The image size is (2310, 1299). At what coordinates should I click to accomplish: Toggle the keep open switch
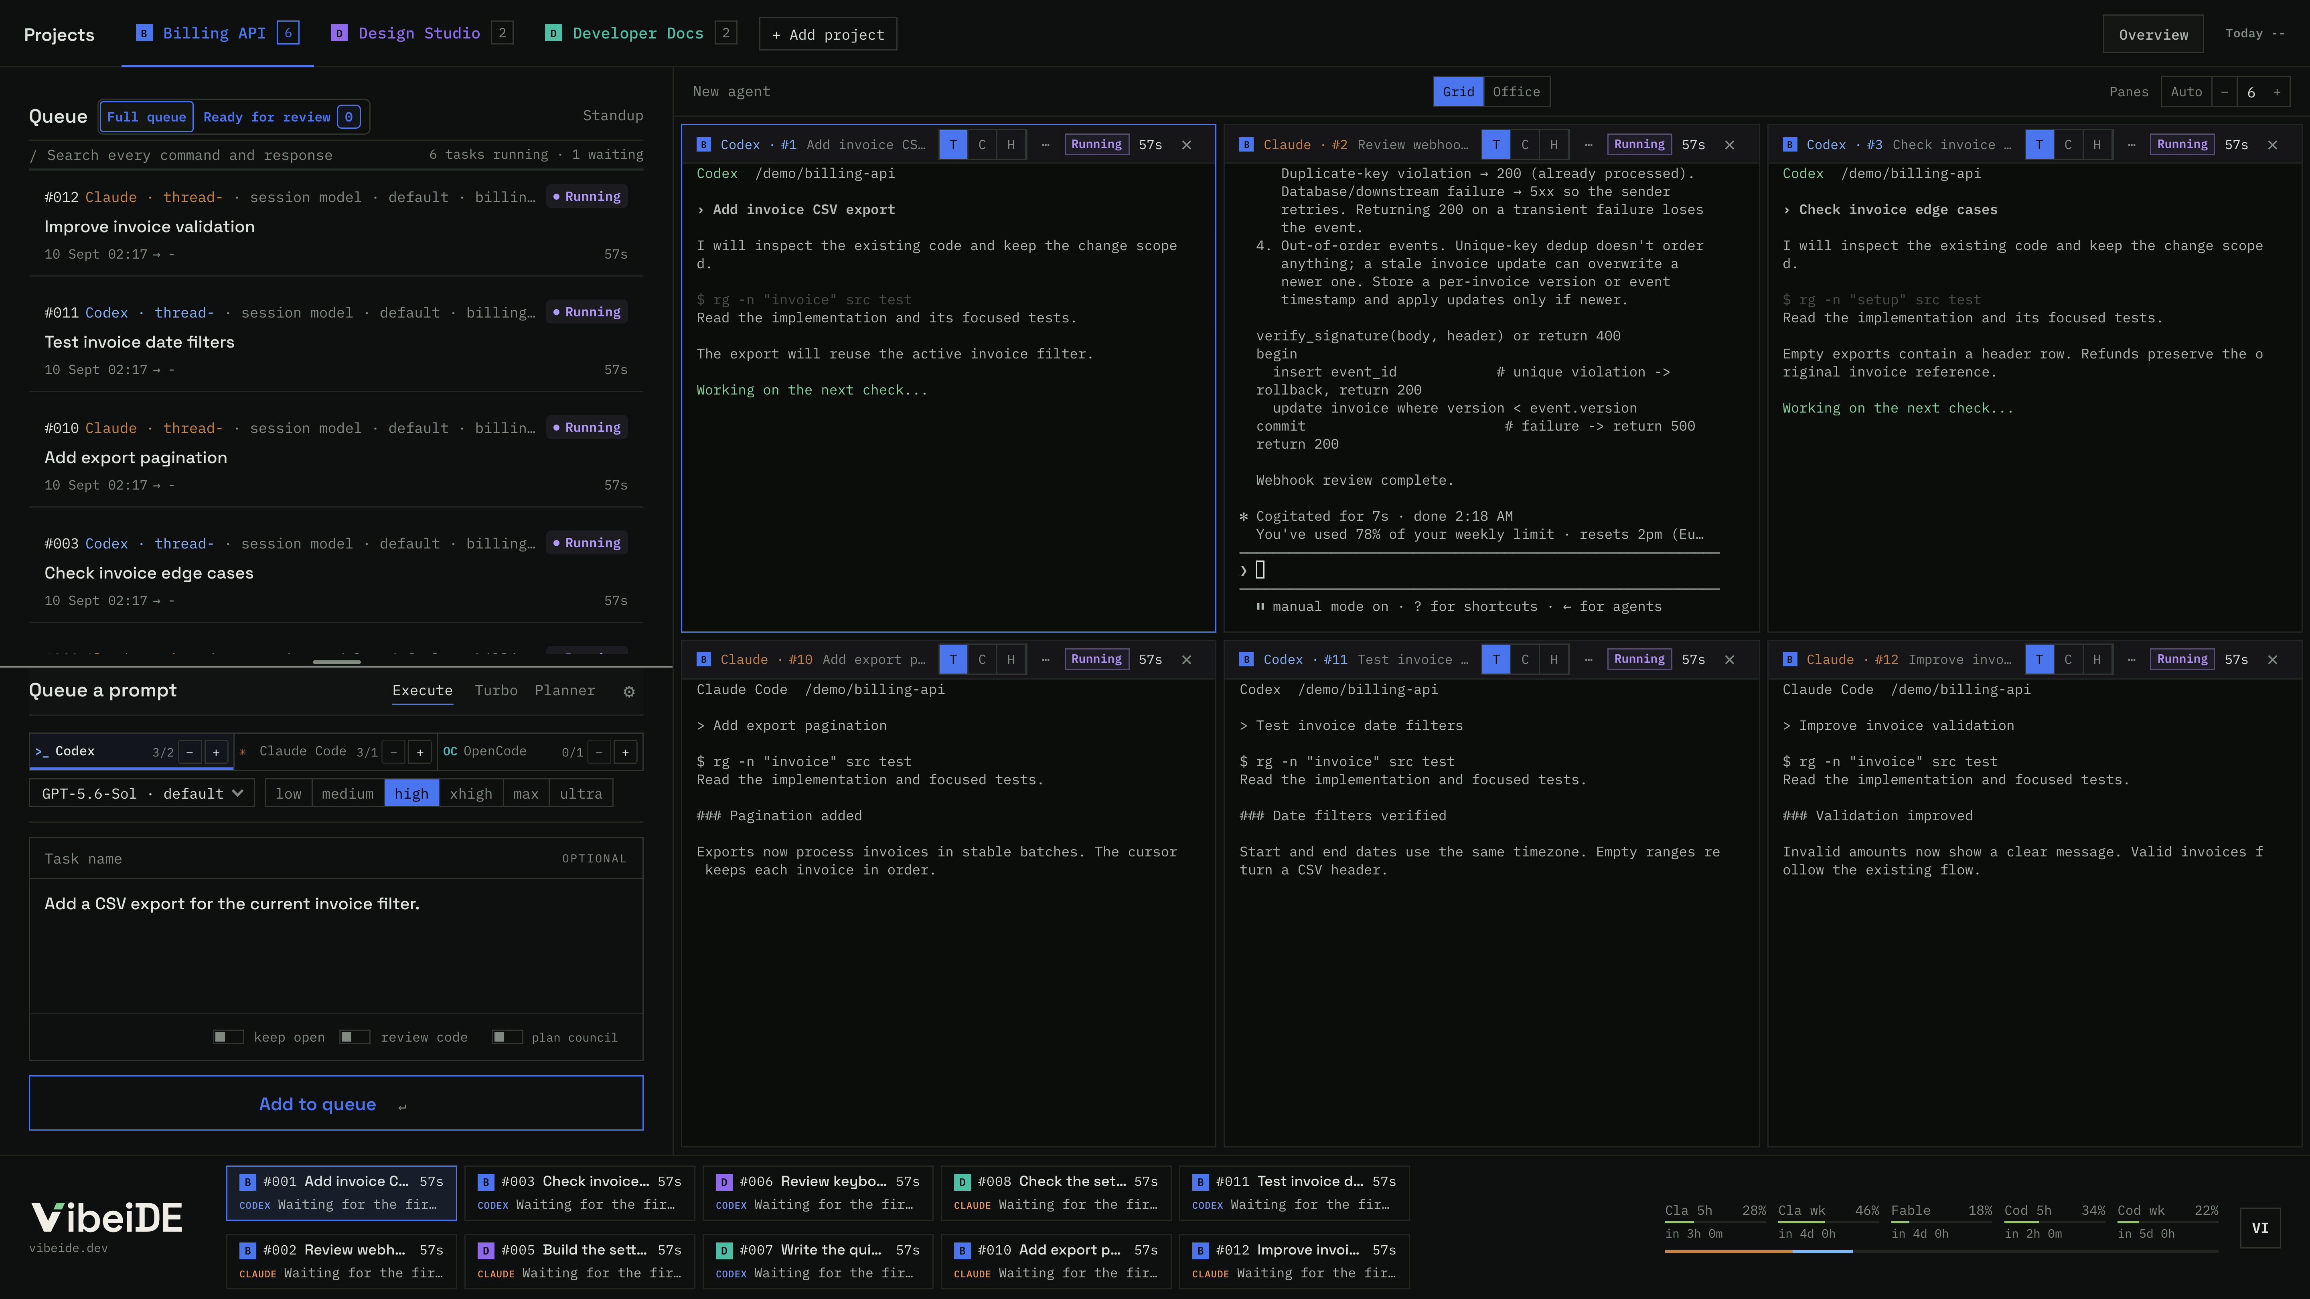point(228,1036)
